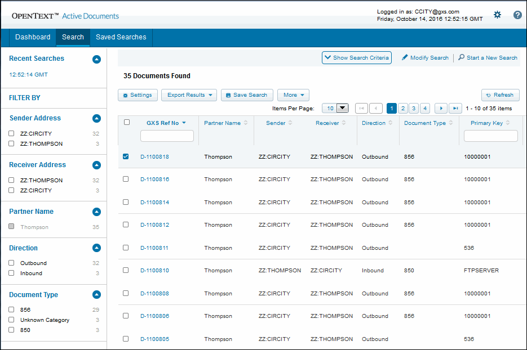The image size is (527, 350).
Task: Switch to the Dashboard tab
Action: point(33,37)
